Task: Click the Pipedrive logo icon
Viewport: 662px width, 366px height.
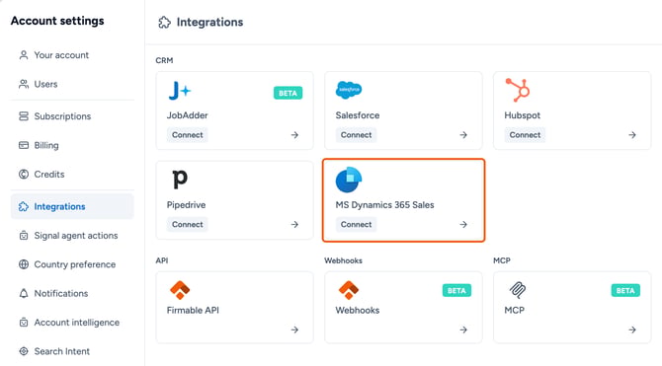Action: [180, 180]
